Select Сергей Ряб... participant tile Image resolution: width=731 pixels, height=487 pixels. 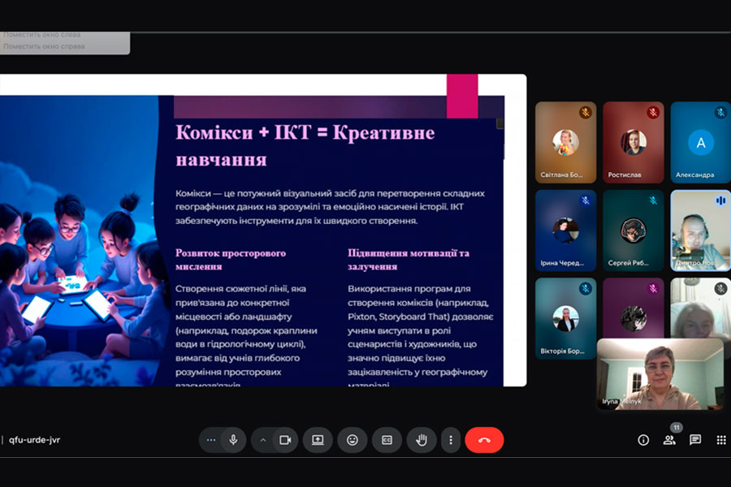point(633,231)
